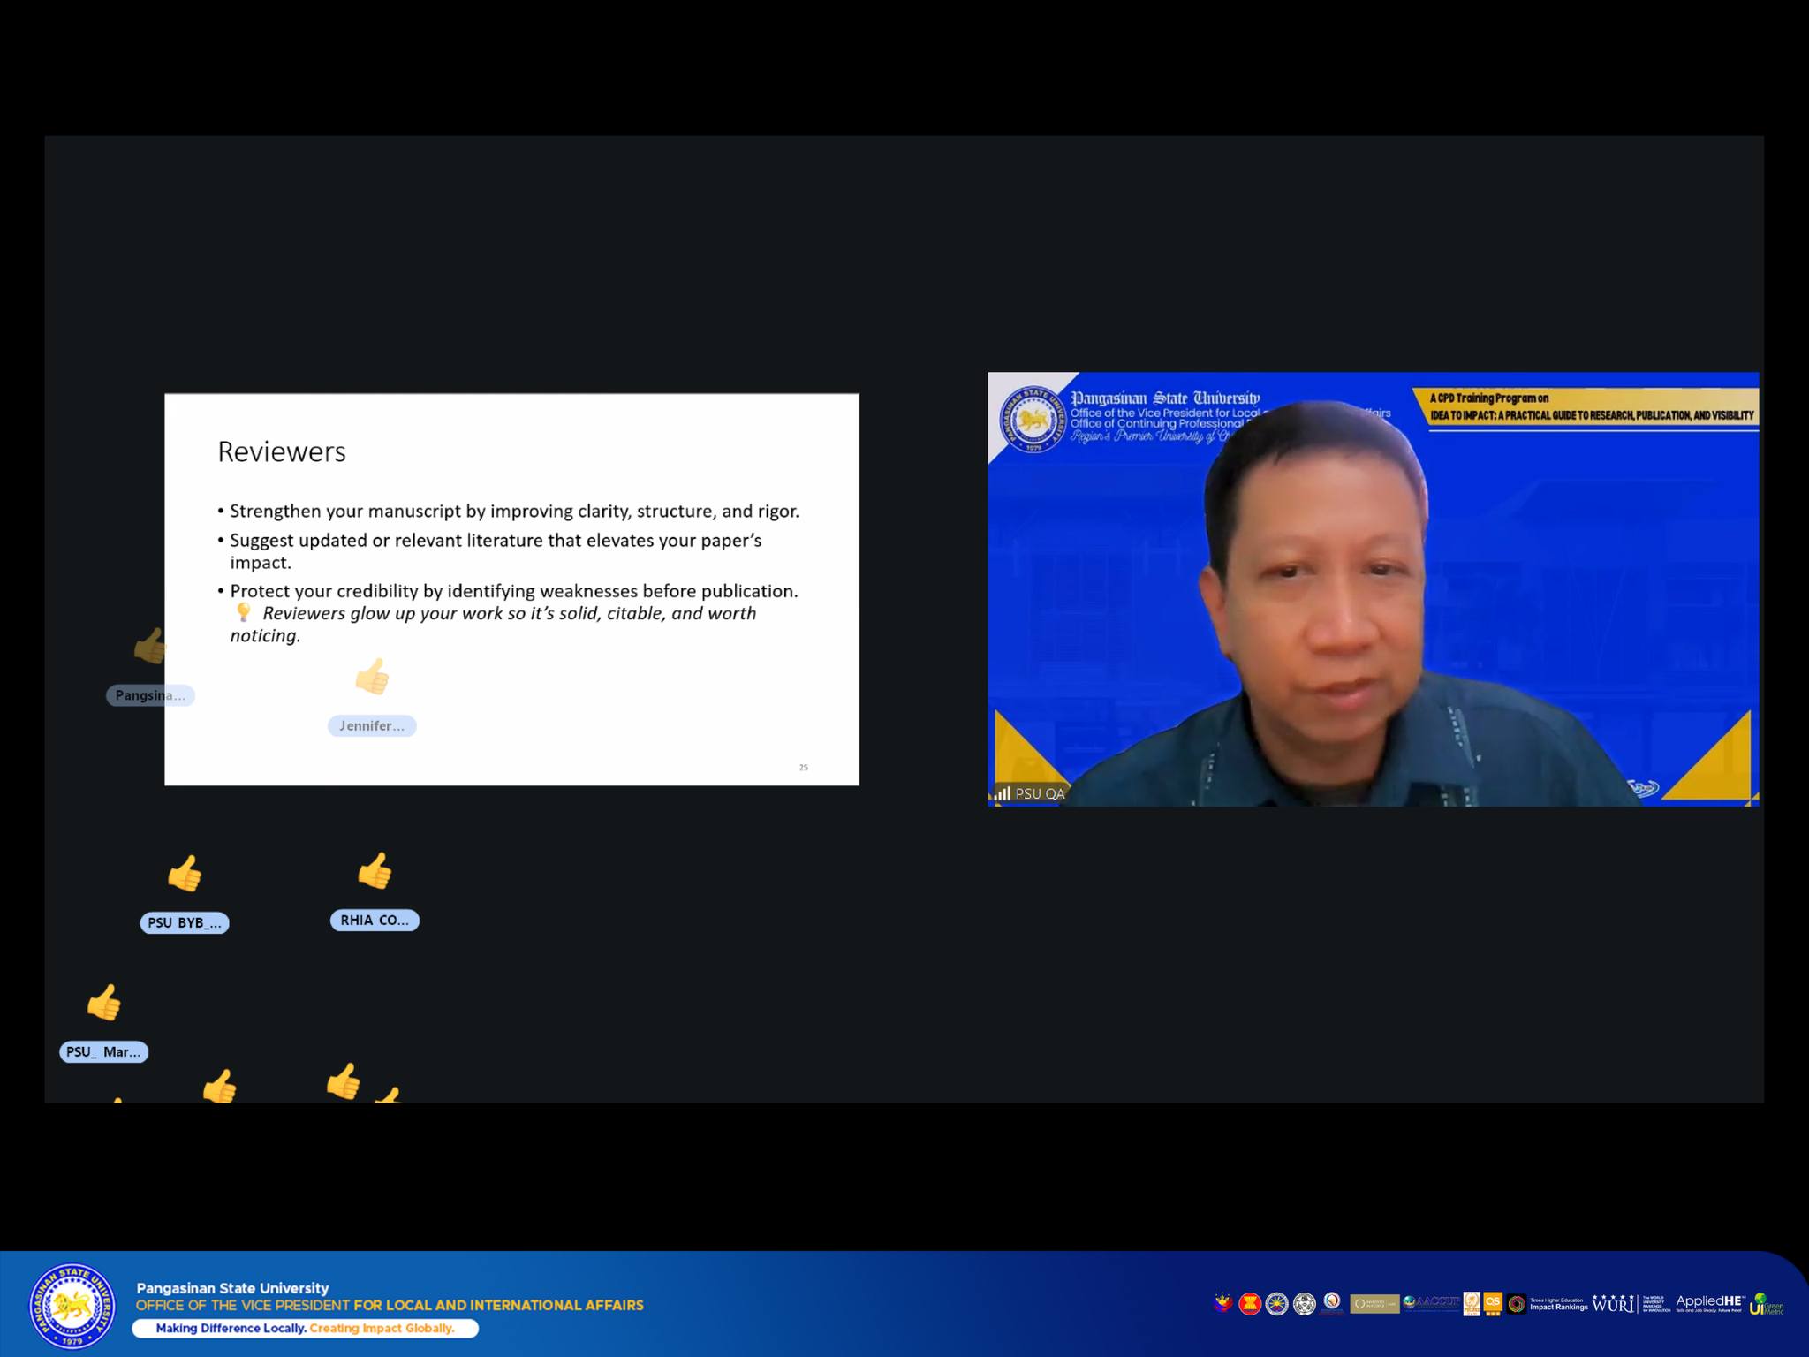The width and height of the screenshot is (1809, 1357).
Task: Click the lightbulb emoji on the slide
Action: click(244, 612)
